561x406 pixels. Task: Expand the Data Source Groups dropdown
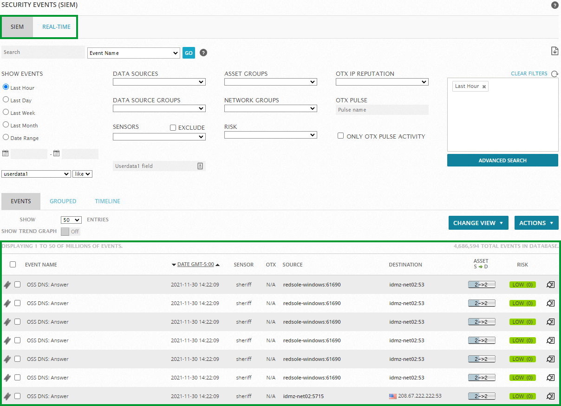[x=159, y=108]
